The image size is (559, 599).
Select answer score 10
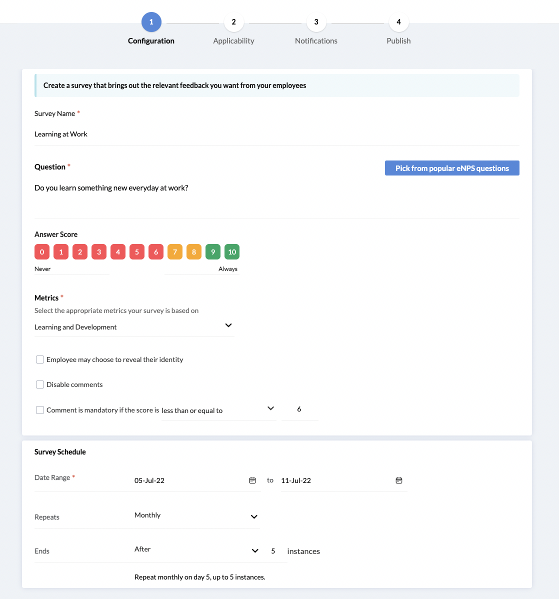[232, 252]
